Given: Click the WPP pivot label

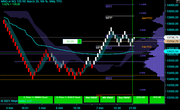Looking at the screenshot, I should click(109, 18).
